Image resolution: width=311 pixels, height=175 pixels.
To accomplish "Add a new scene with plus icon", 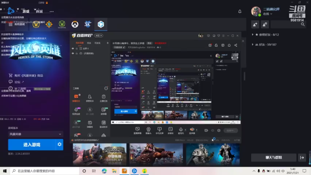I will (x=108, y=43).
